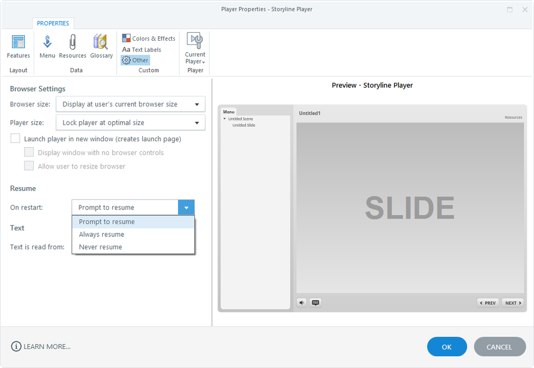Click the volume icon in preview
This screenshot has height=368, width=534.
(x=301, y=303)
